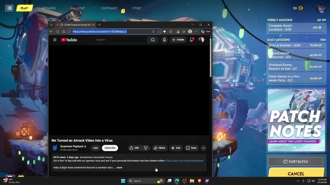
Task: Click the browser vertical scrollbar
Action: pyautogui.click(x=211, y=57)
